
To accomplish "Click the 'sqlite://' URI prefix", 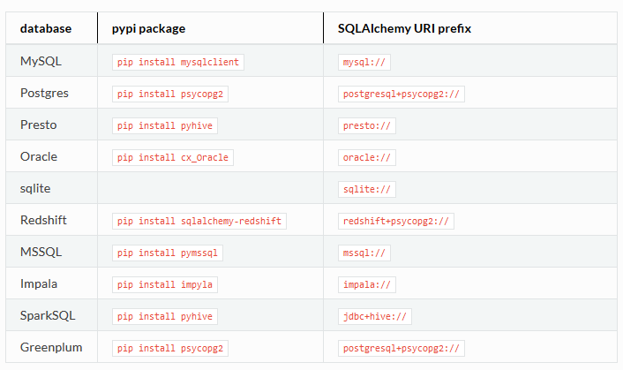I will click(x=367, y=190).
